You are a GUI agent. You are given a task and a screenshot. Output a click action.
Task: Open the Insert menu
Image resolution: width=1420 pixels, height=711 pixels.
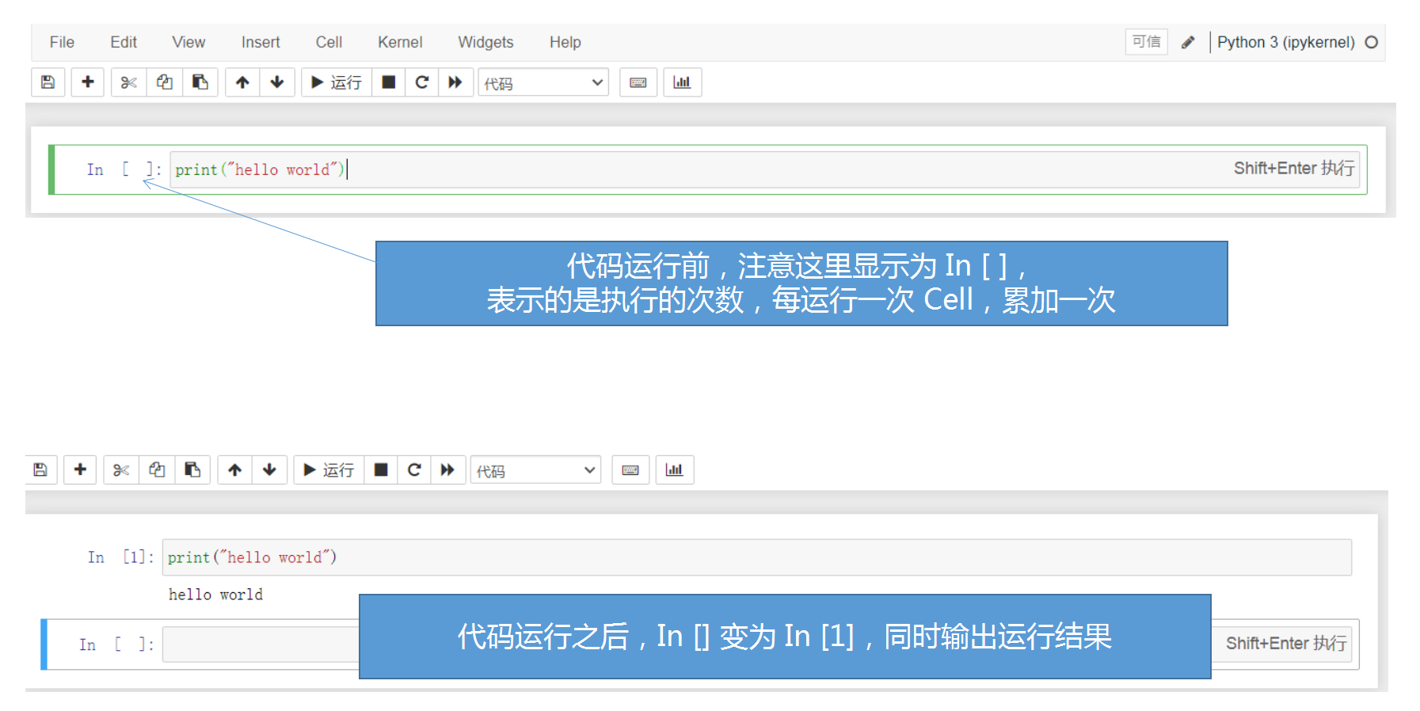261,42
